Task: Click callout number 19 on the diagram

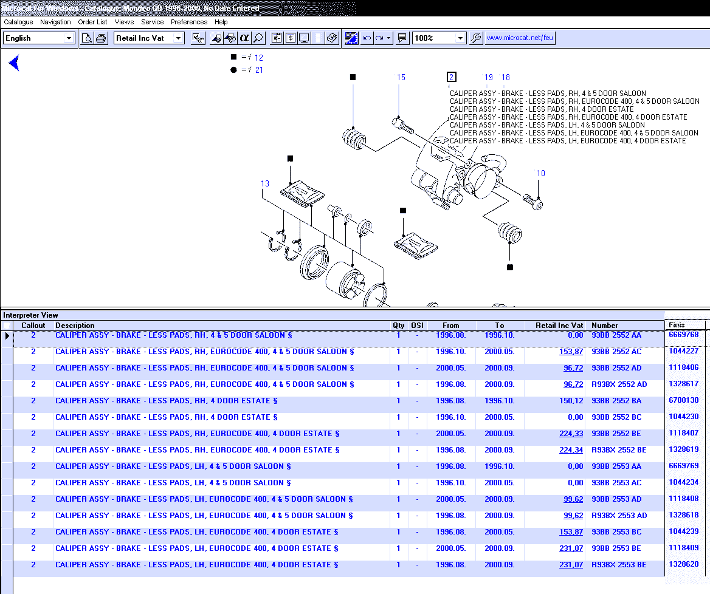Action: tap(489, 77)
